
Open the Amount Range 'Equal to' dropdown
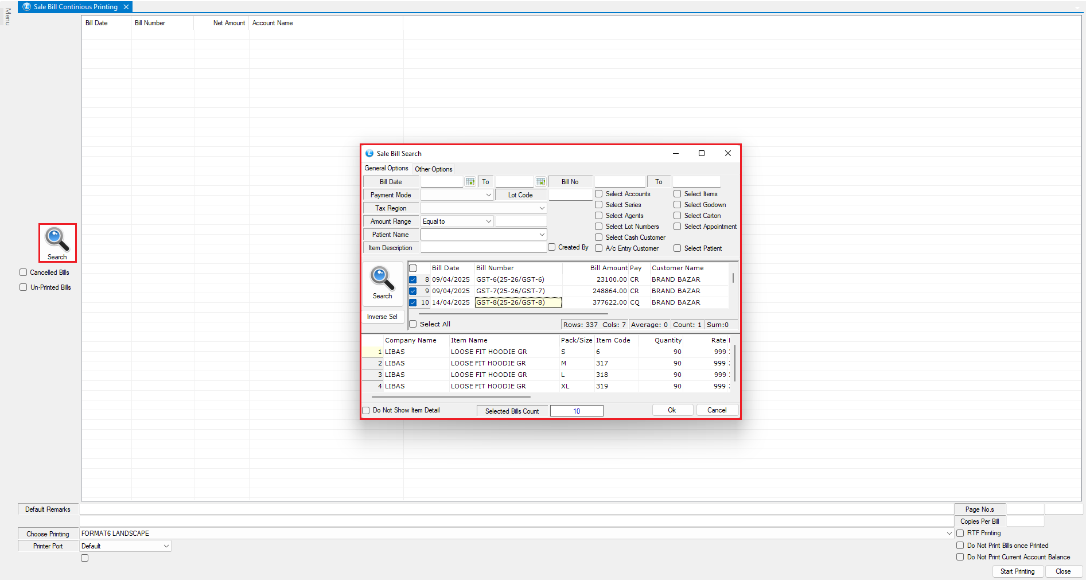click(x=488, y=221)
